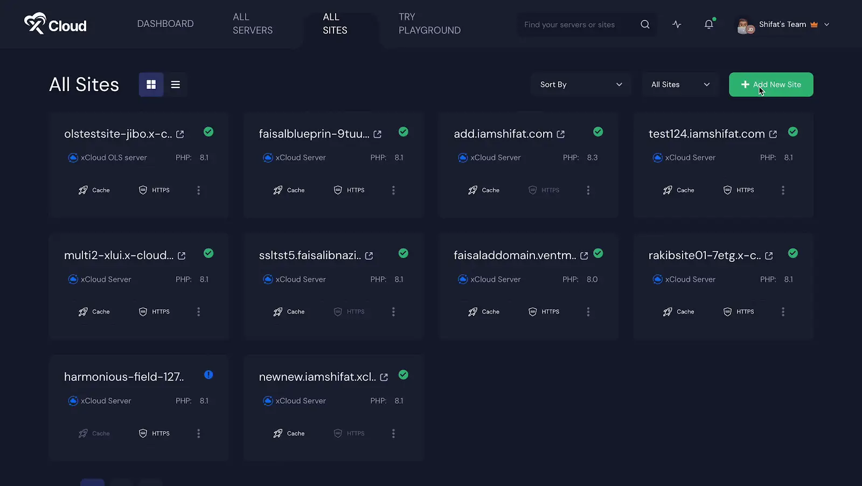
Task: Open the olstestsite-jibo.x-c.. site title
Action: [x=118, y=134]
